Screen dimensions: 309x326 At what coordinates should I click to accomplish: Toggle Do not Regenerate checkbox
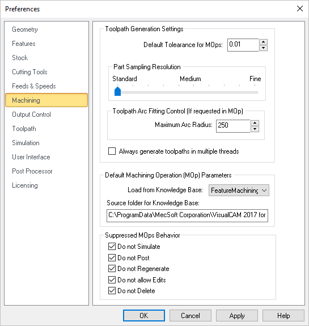(112, 268)
